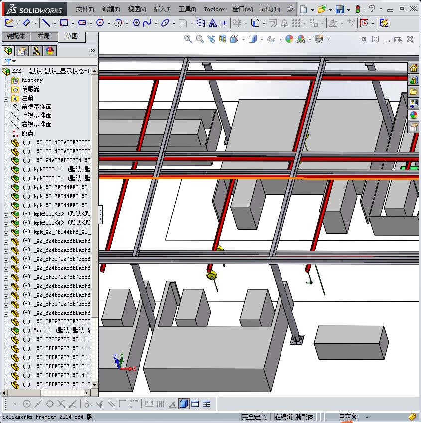
Task: Switch to the ConfigurationManager tab icon
Action: coord(36,51)
